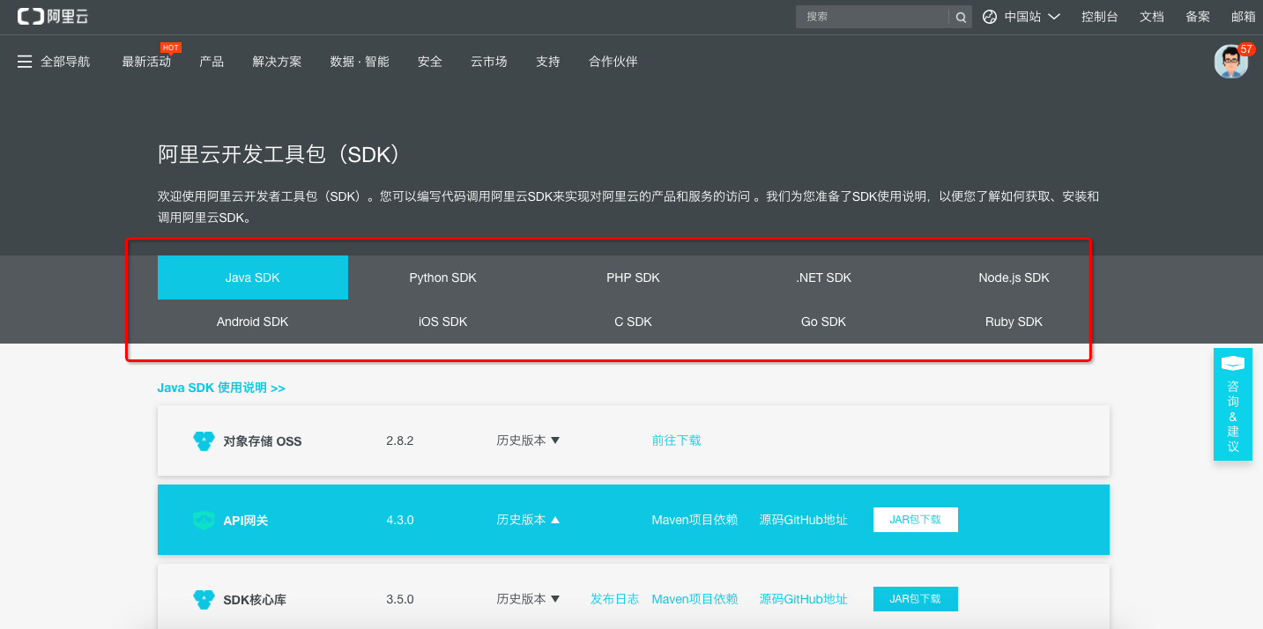Image resolution: width=1263 pixels, height=629 pixels.
Task: Click version 4.3.0 of API网关
Action: 400,520
